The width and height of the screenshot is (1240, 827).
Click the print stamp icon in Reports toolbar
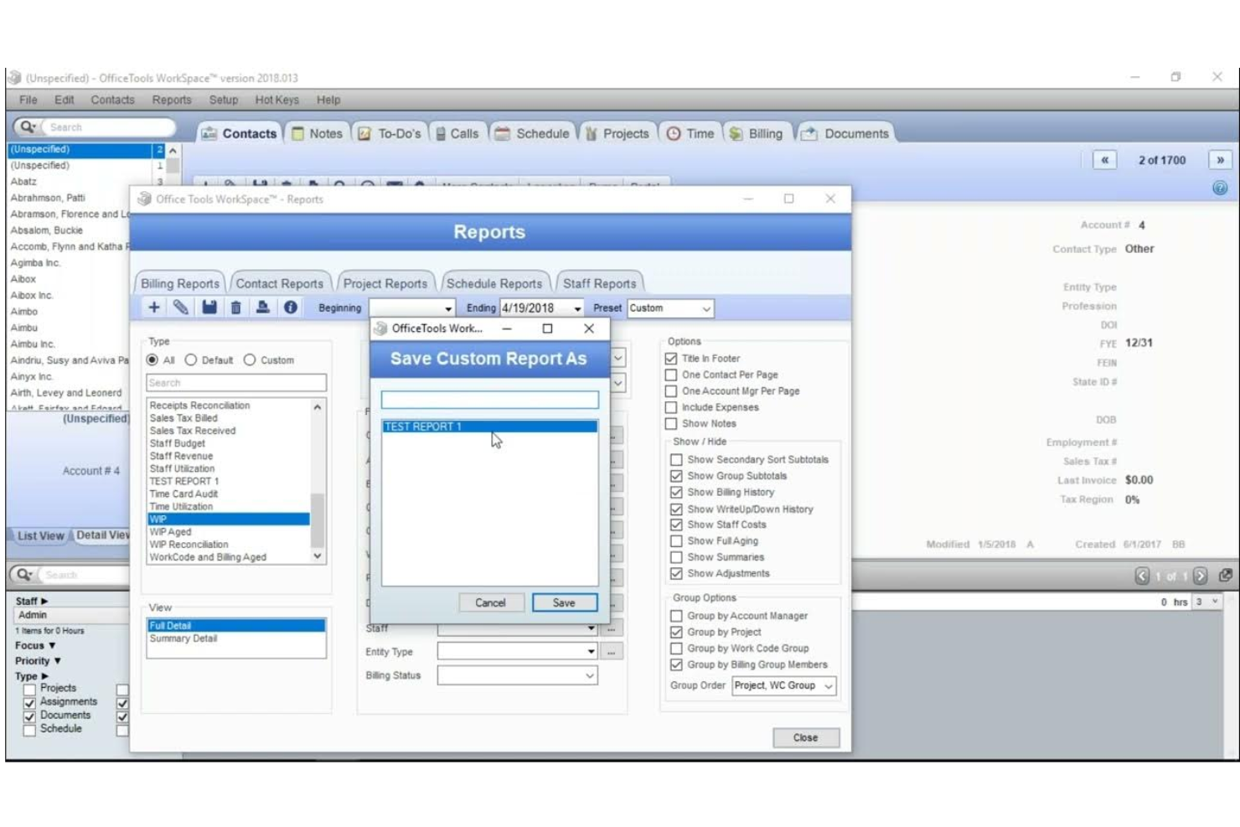click(x=263, y=308)
